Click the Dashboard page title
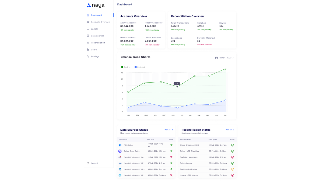Viewport: 323px width, 181px height. pyautogui.click(x=125, y=5)
